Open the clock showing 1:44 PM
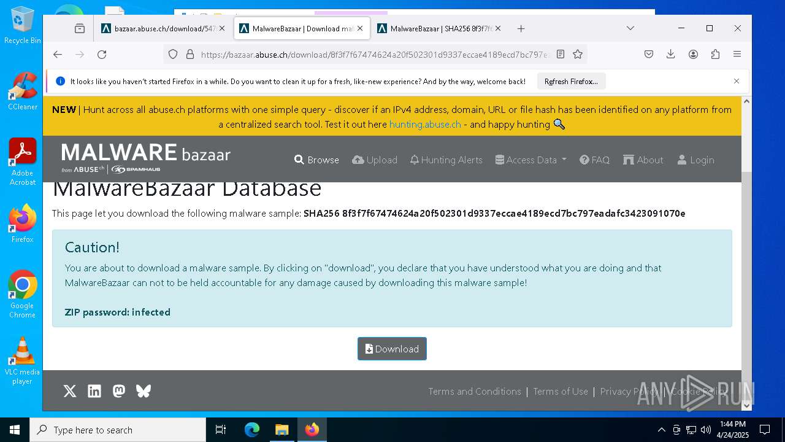The width and height of the screenshot is (785, 442). pyautogui.click(x=733, y=430)
